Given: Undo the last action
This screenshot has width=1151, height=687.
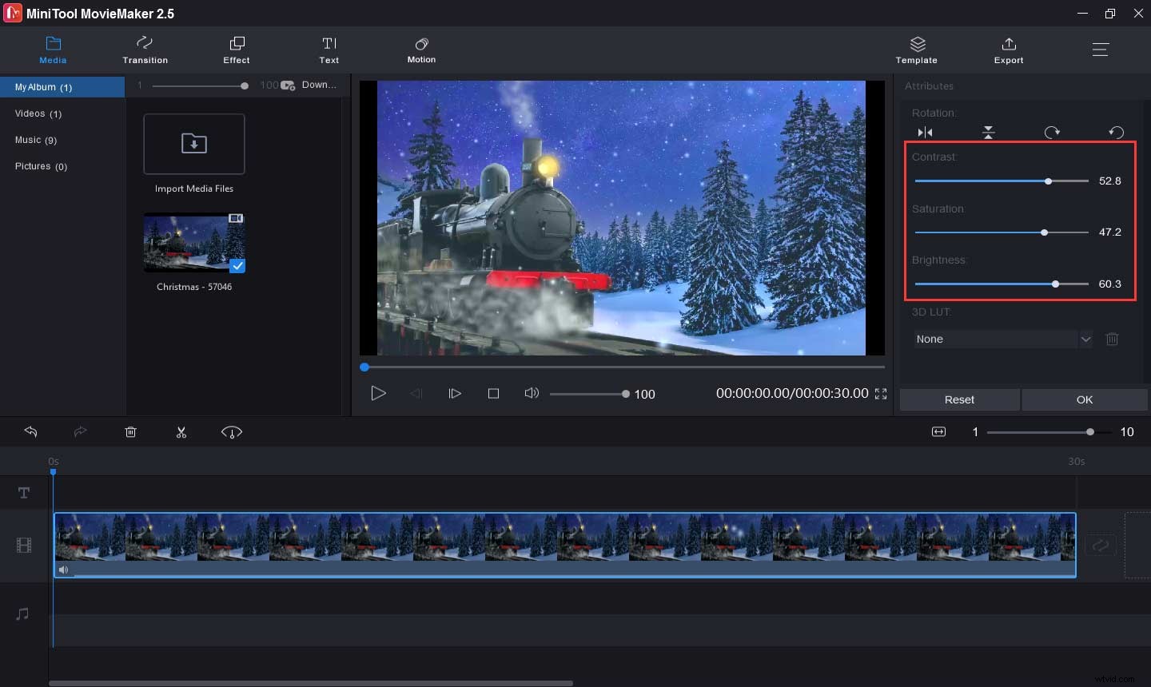Looking at the screenshot, I should click(31, 432).
